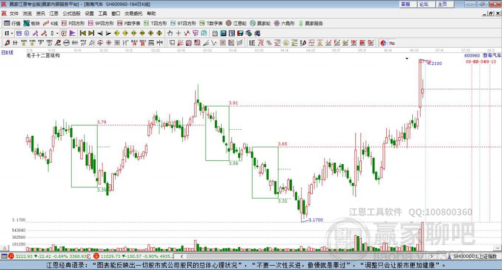The image size is (502, 270).
Task: Click the 3.1700 low price marker
Action: (x=316, y=220)
